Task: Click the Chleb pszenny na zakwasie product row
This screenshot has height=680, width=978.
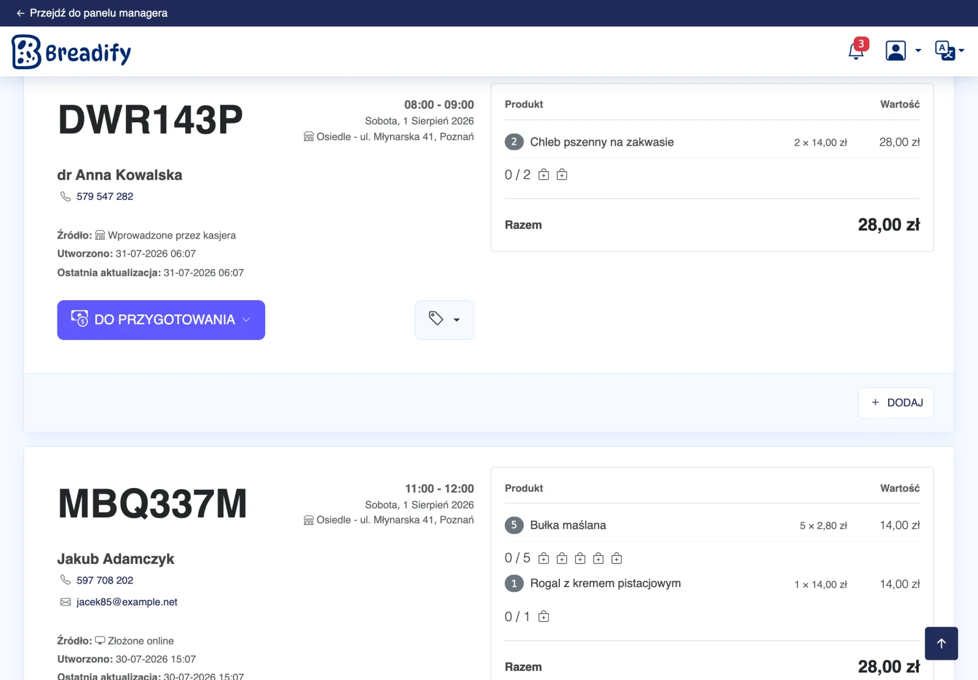Action: 712,142
